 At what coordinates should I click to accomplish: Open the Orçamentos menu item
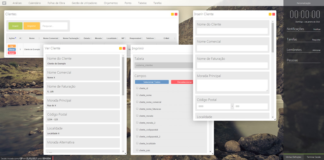[111, 3]
